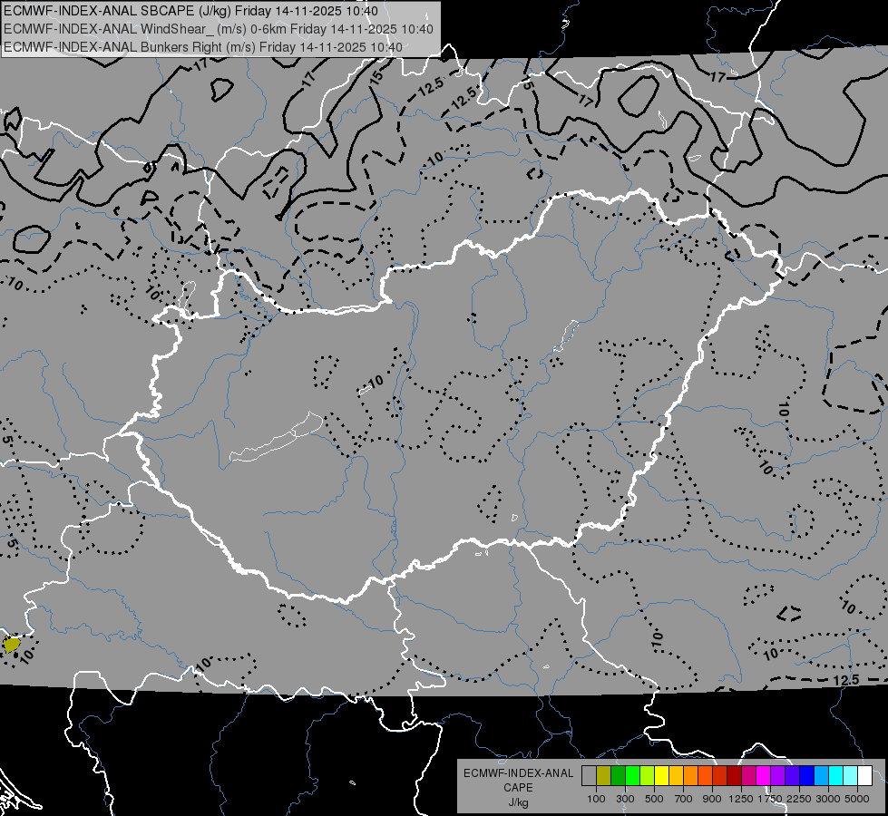Click the 300 label under the legend
Image resolution: width=888 pixels, height=816 pixels.
pos(625,799)
